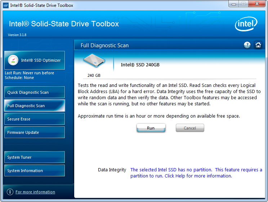This screenshot has height=202, width=268.
Task: Click the Intel logo in header
Action: [x=246, y=24]
